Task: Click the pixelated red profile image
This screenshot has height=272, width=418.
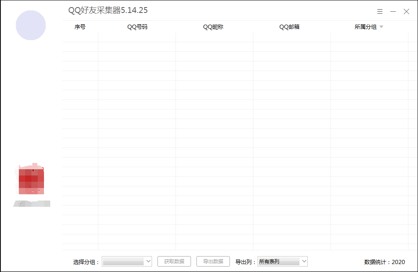Action: (31, 179)
